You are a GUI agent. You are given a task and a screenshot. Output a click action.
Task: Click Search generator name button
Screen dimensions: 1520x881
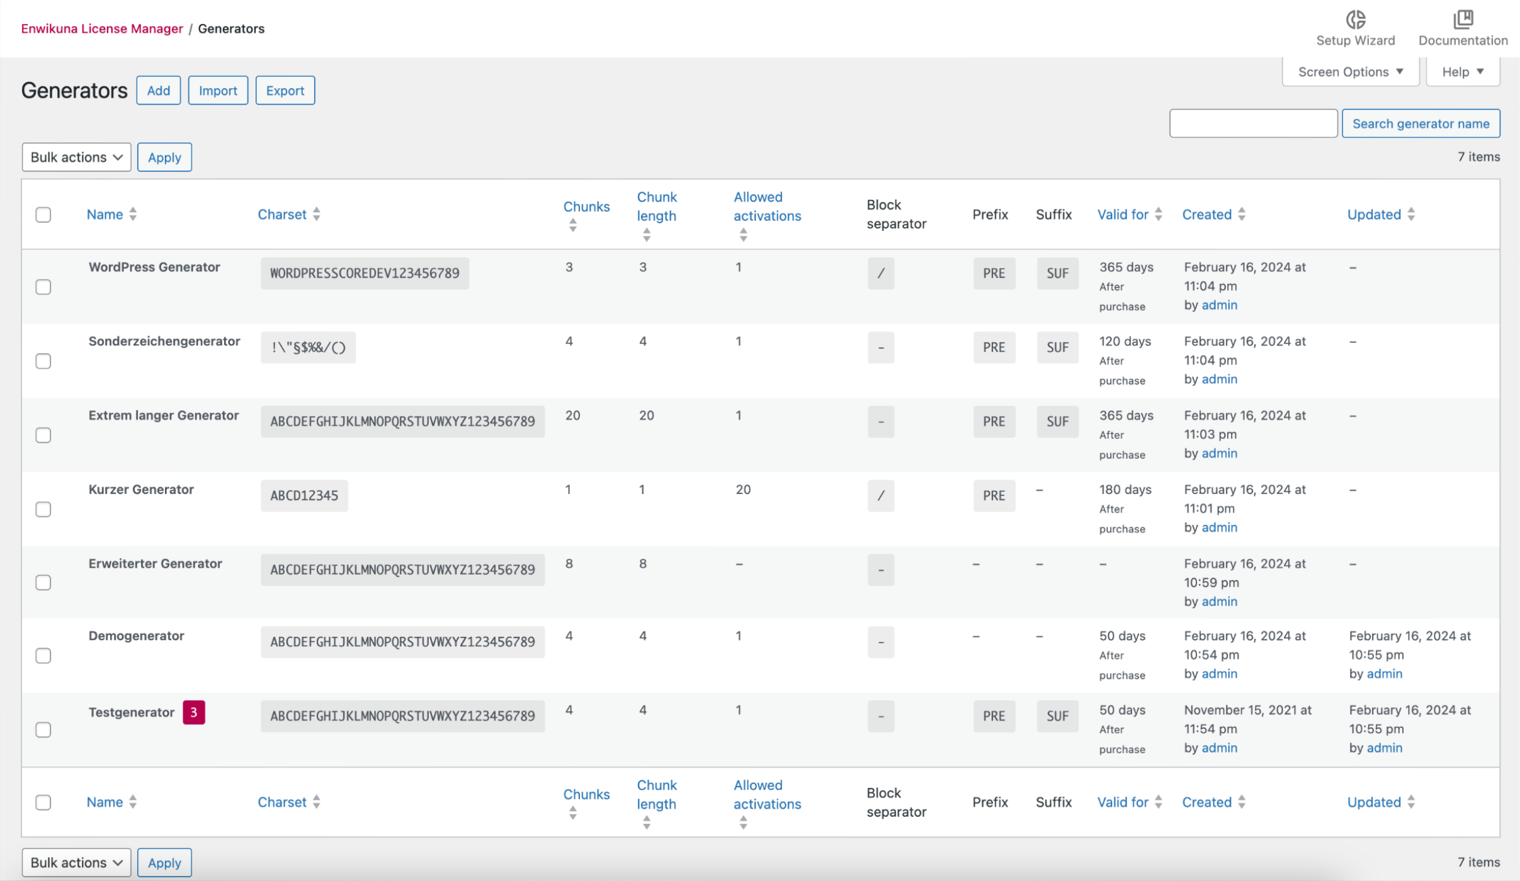(1421, 123)
